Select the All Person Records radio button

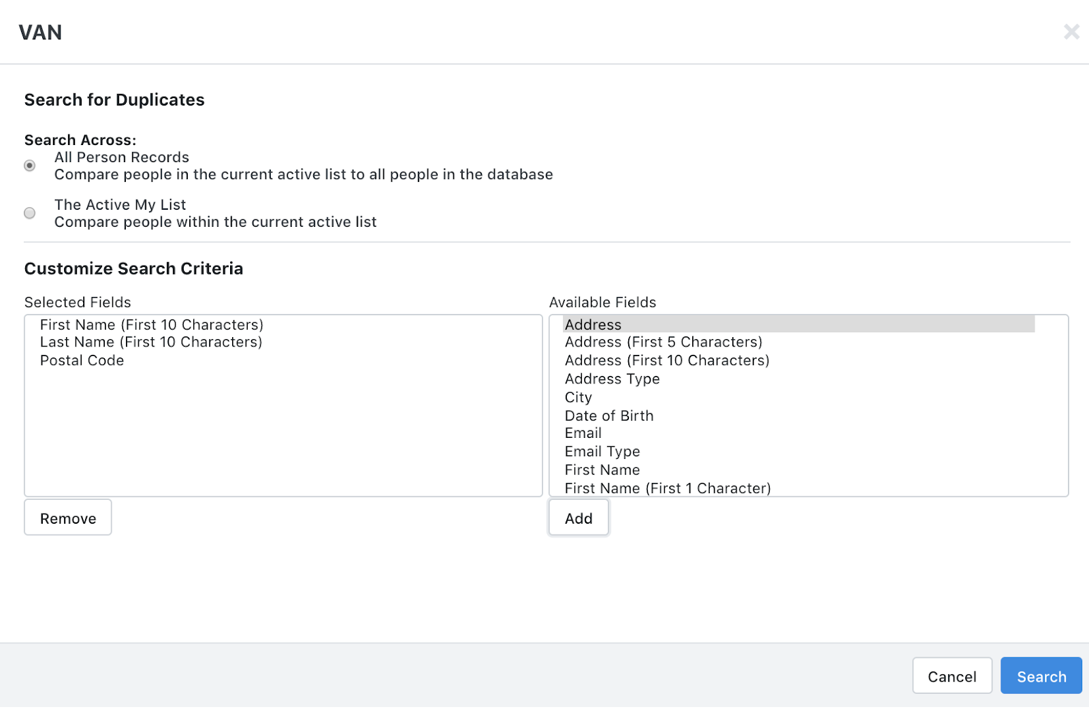[30, 165]
